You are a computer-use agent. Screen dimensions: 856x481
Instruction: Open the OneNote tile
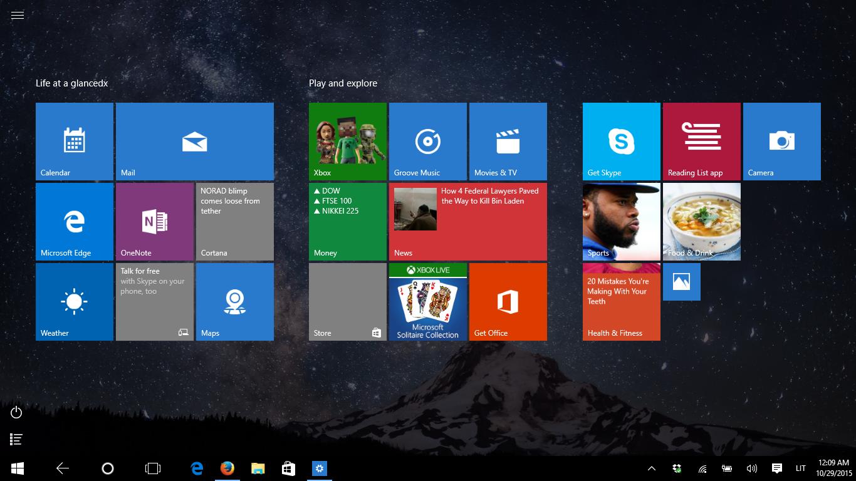click(x=155, y=222)
